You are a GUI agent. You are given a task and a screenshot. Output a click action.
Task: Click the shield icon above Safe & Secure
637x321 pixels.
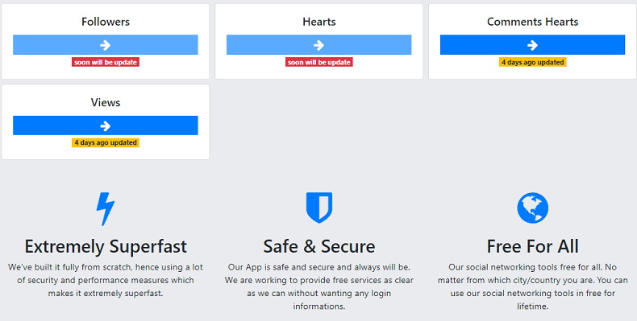click(319, 208)
